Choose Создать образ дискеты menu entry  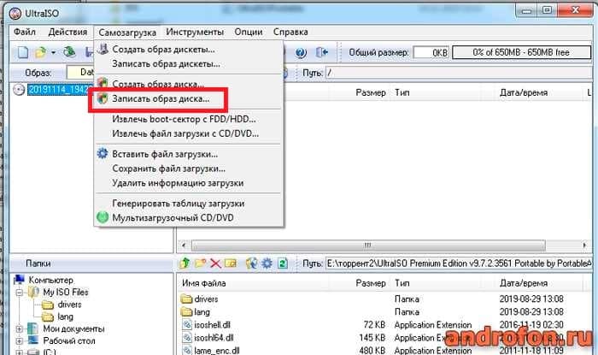[189, 50]
